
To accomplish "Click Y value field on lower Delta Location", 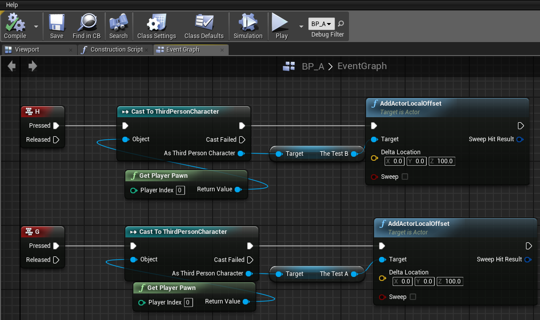I will click(x=425, y=281).
